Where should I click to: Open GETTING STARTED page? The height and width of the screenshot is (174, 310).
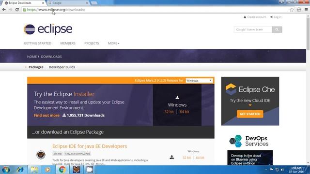(x=38, y=43)
